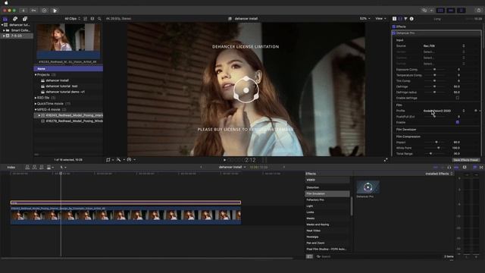Viewport: 485px width, 273px height.
Task: Toggle the Effects browser button
Action: click(x=475, y=167)
